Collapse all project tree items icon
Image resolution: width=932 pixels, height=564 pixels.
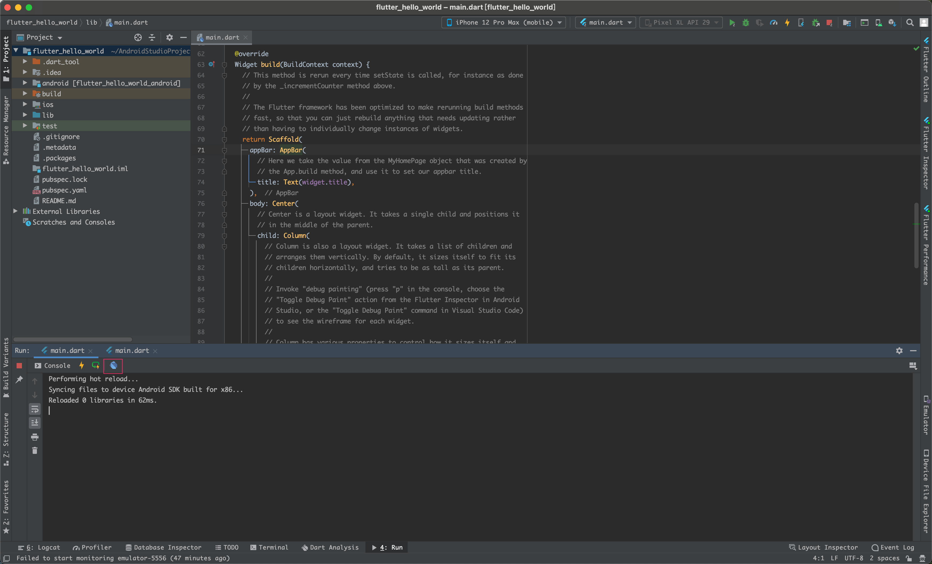click(152, 37)
